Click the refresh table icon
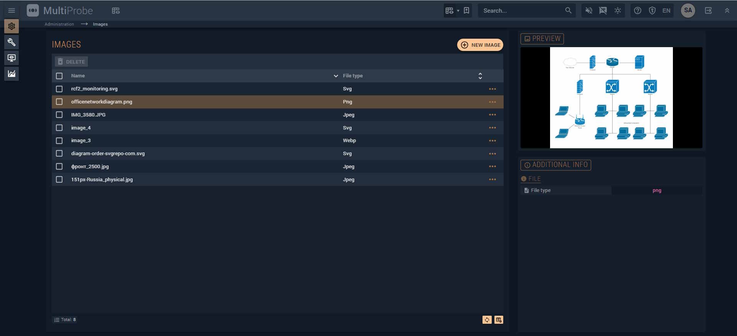The width and height of the screenshot is (737, 336). (x=487, y=320)
